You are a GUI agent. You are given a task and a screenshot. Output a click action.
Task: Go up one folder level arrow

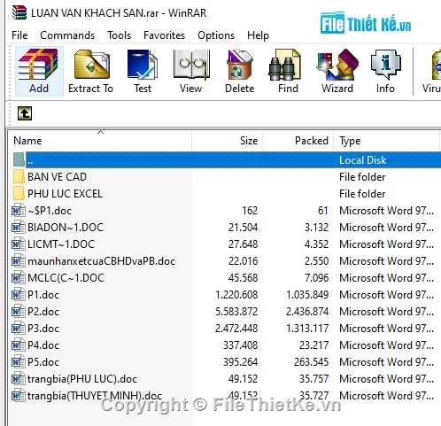(x=25, y=113)
